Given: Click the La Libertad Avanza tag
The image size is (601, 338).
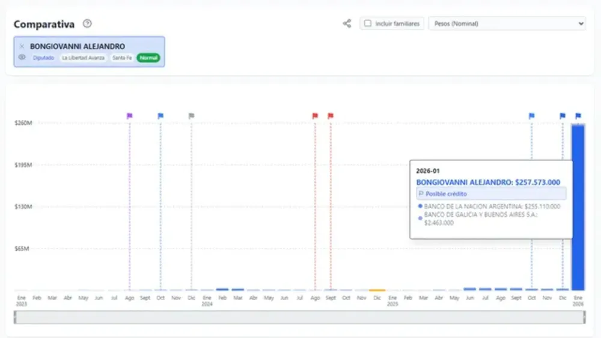Looking at the screenshot, I should click(83, 58).
